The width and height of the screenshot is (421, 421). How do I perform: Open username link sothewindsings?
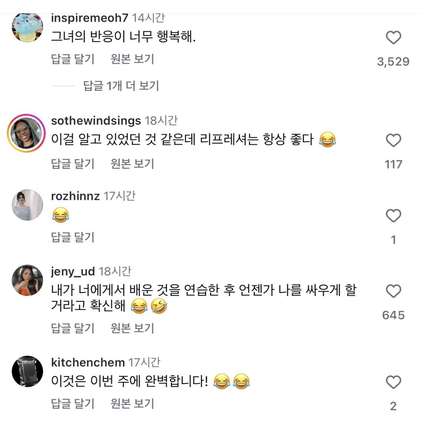pyautogui.click(x=96, y=121)
